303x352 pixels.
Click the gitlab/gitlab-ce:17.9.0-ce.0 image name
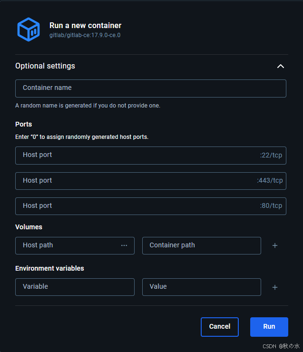click(x=85, y=35)
